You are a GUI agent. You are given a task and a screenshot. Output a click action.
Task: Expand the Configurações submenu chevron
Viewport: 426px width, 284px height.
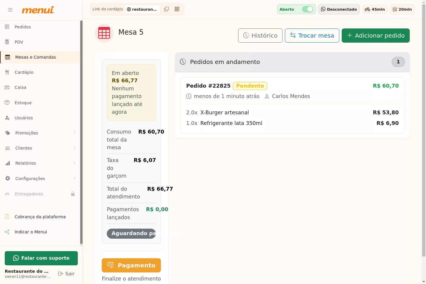tap(75, 178)
